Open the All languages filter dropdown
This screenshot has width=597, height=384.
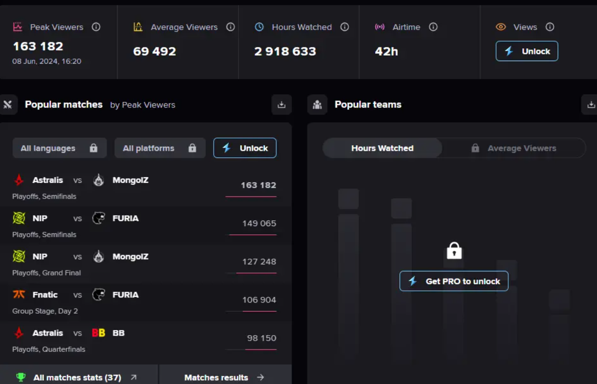click(59, 148)
